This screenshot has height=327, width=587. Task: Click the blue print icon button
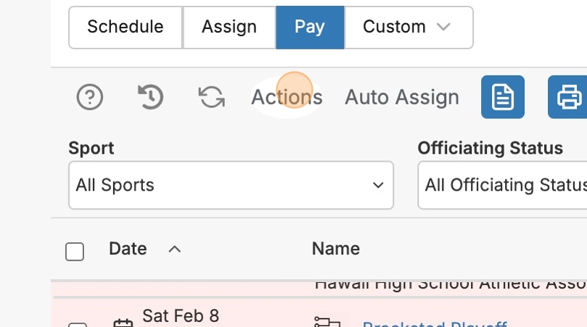click(x=567, y=97)
